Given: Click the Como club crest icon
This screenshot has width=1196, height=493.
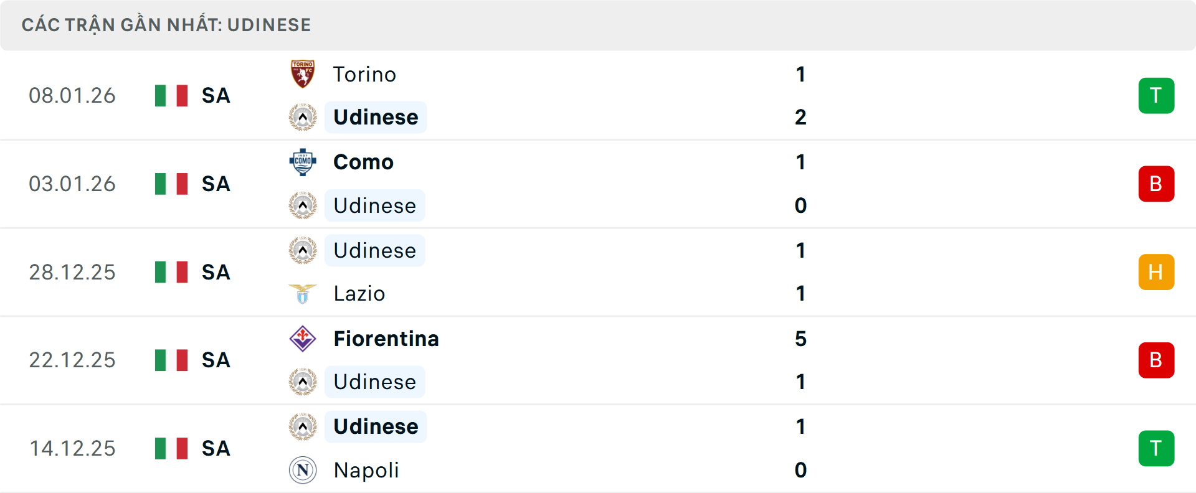Looking at the screenshot, I should pyautogui.click(x=303, y=162).
